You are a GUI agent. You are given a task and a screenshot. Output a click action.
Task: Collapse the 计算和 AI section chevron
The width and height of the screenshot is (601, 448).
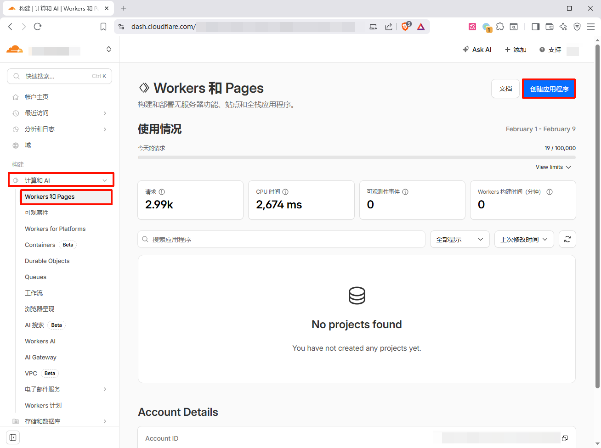105,180
